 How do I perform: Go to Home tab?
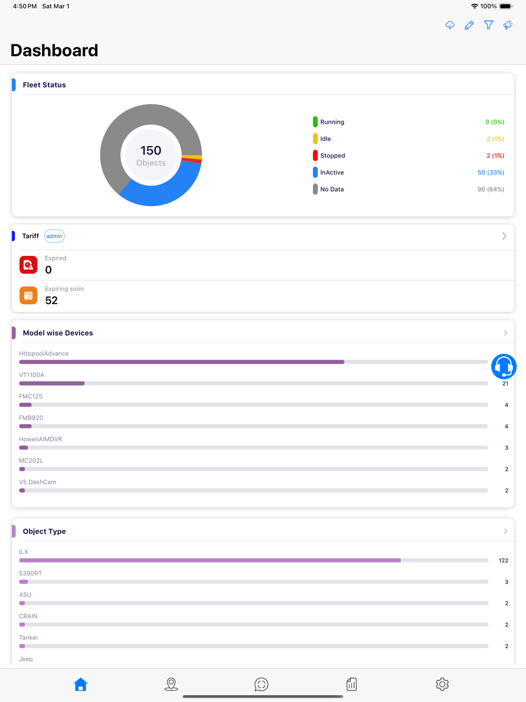pos(80,684)
